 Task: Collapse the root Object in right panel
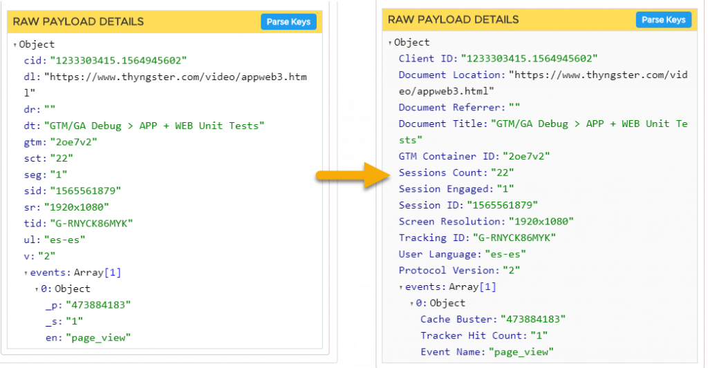(x=390, y=43)
